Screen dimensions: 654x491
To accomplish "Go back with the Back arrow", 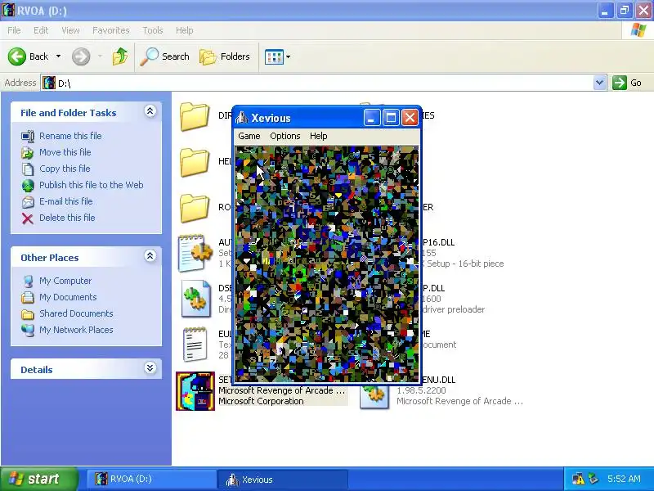I will [x=28, y=56].
